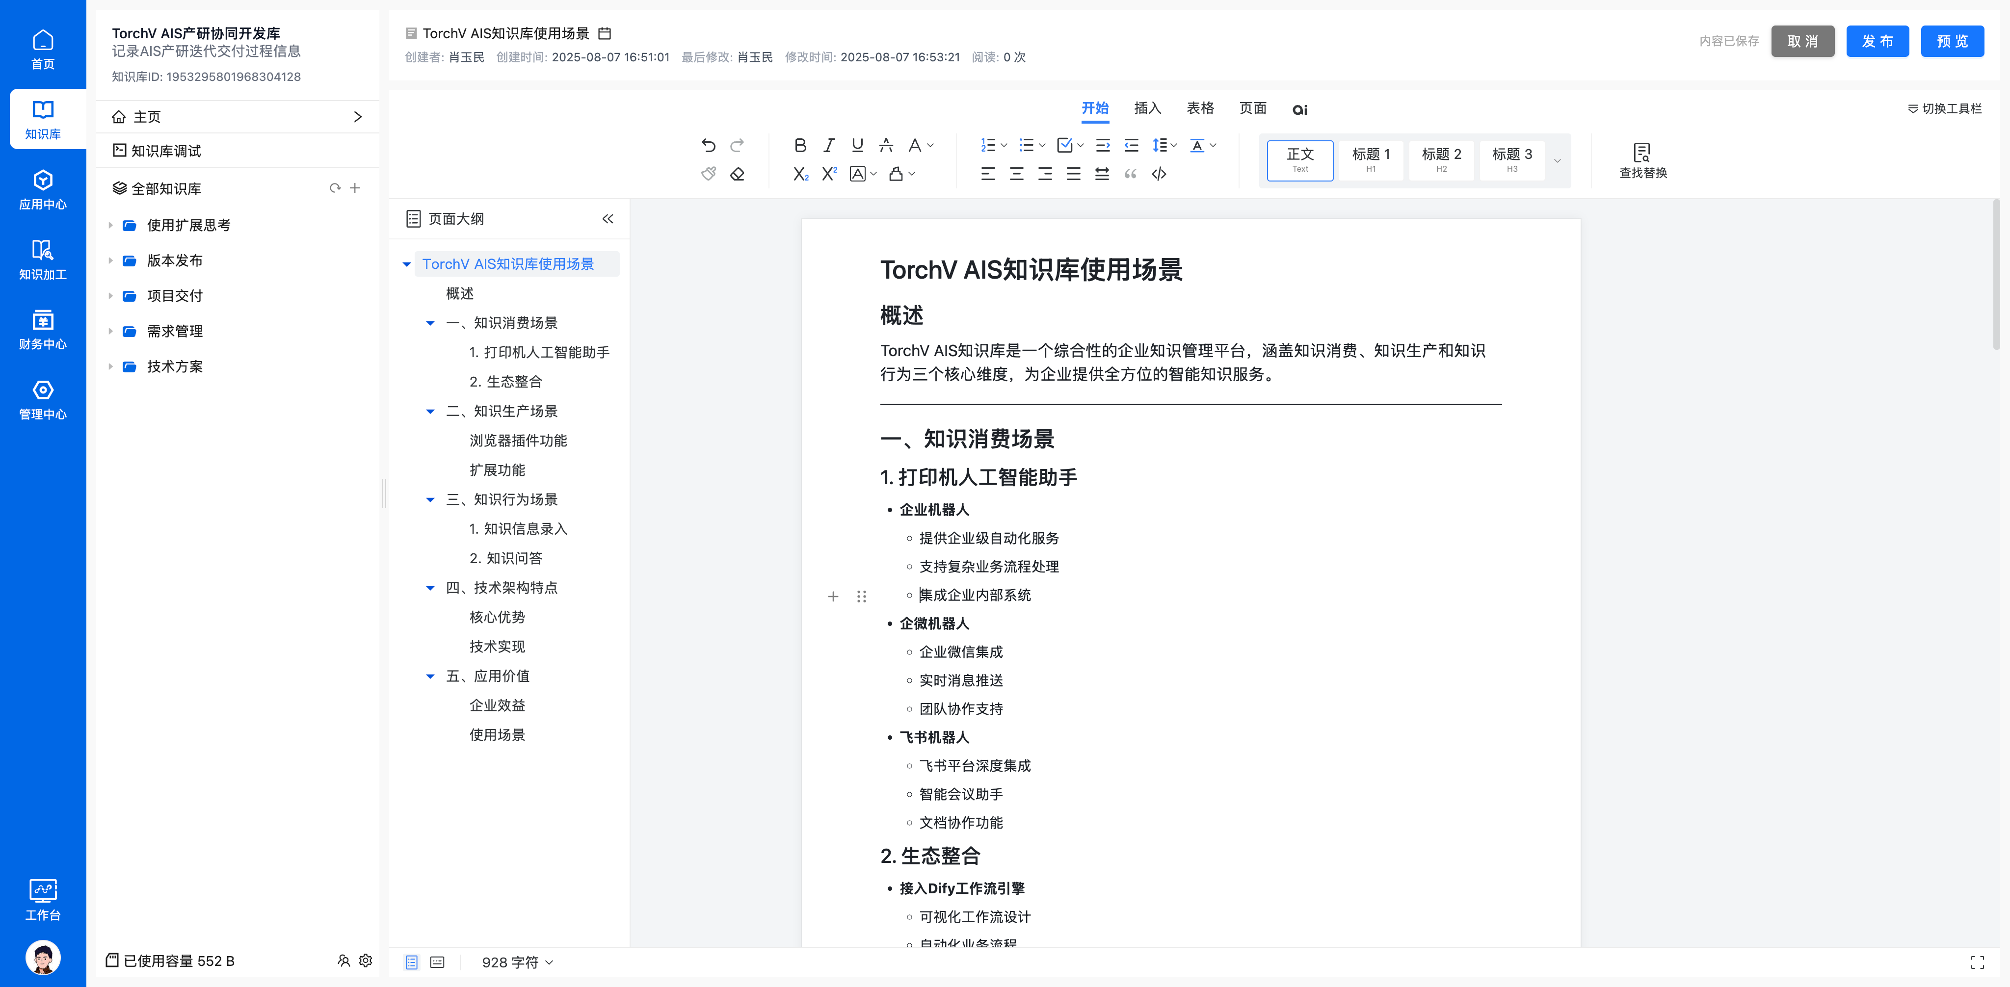2010x987 pixels.
Task: Open 工作台 in the sidebar
Action: pyautogui.click(x=43, y=900)
